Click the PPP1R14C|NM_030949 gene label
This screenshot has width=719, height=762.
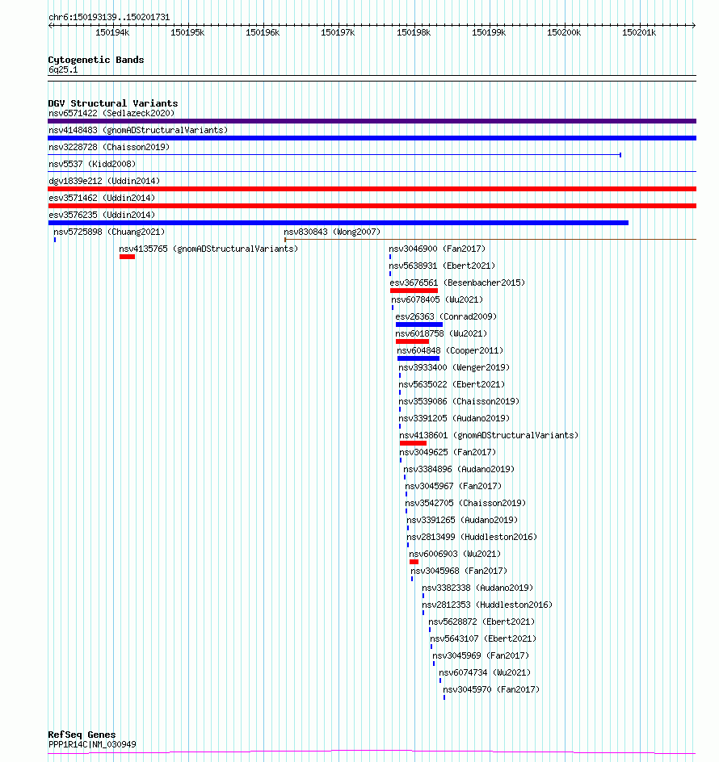[x=92, y=744]
